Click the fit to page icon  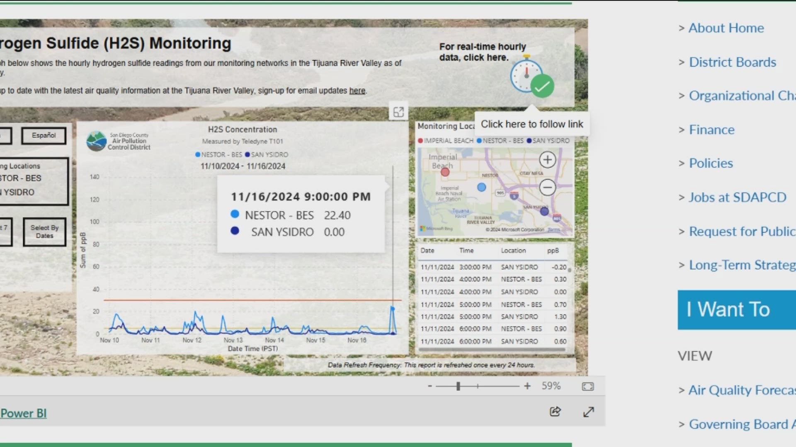pos(588,386)
